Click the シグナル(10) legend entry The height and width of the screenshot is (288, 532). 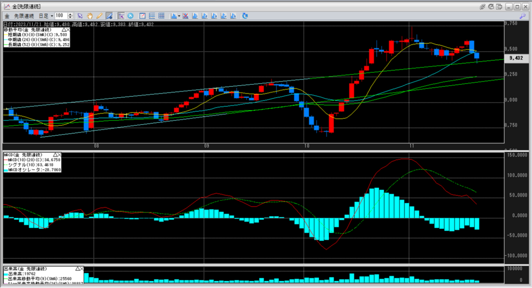click(29, 165)
